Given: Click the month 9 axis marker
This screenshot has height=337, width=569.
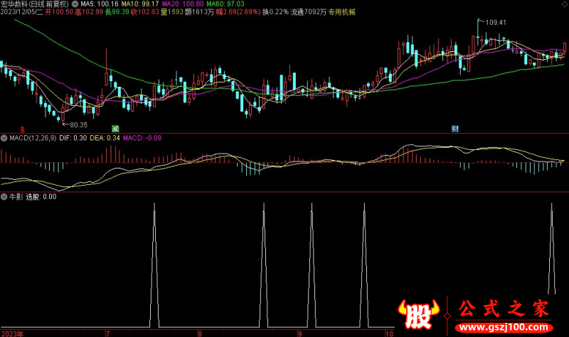Looking at the screenshot, I should [x=299, y=333].
